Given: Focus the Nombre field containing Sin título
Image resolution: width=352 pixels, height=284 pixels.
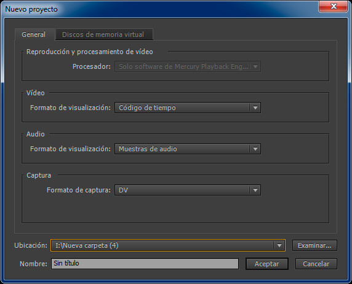Looking at the screenshot, I should [145, 264].
